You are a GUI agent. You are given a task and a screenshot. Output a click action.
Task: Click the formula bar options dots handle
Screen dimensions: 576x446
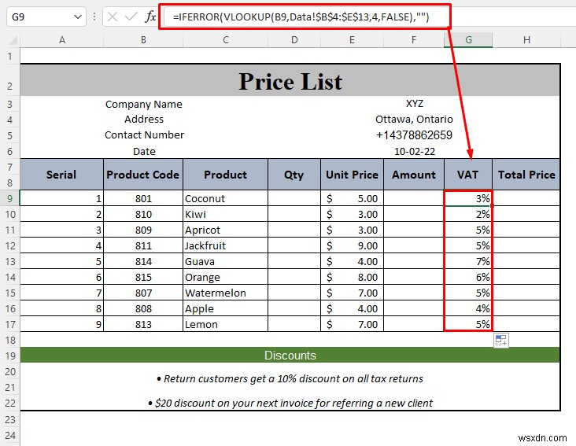tap(94, 17)
